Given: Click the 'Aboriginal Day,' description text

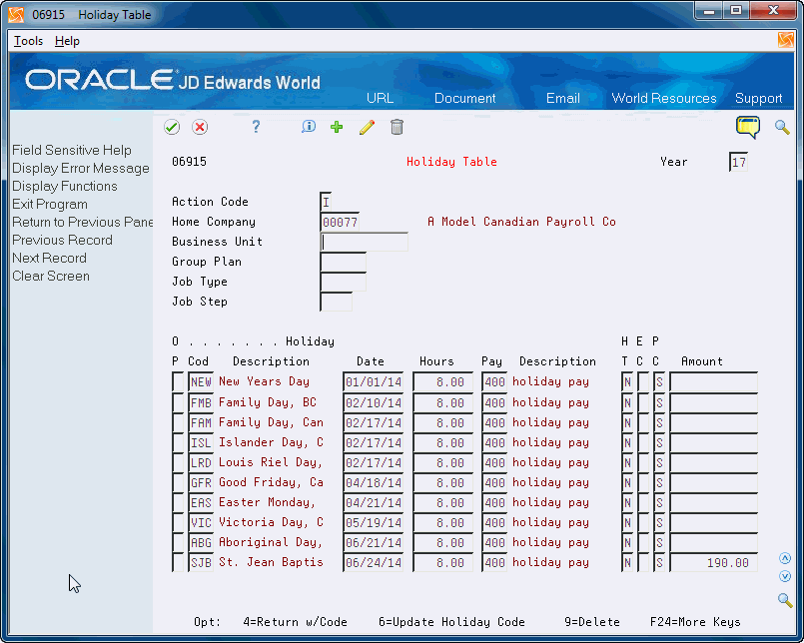Looking at the screenshot, I should (x=271, y=542).
